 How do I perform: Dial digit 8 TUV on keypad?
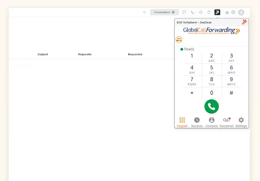pyautogui.click(x=212, y=82)
